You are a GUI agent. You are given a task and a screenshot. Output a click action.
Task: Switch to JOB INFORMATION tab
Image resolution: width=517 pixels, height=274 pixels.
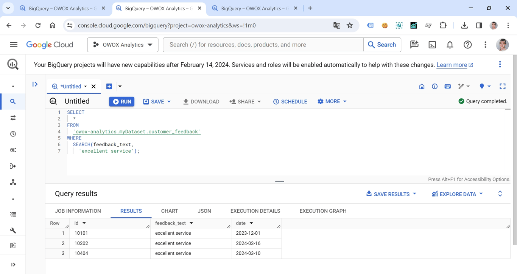pos(78,211)
